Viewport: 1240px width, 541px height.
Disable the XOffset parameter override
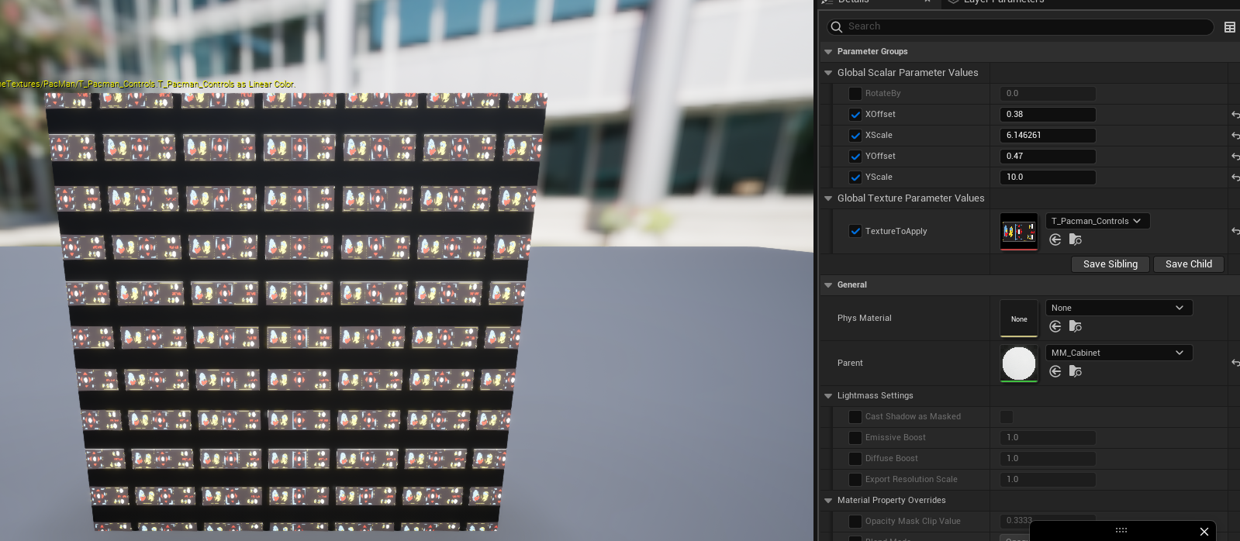(855, 115)
